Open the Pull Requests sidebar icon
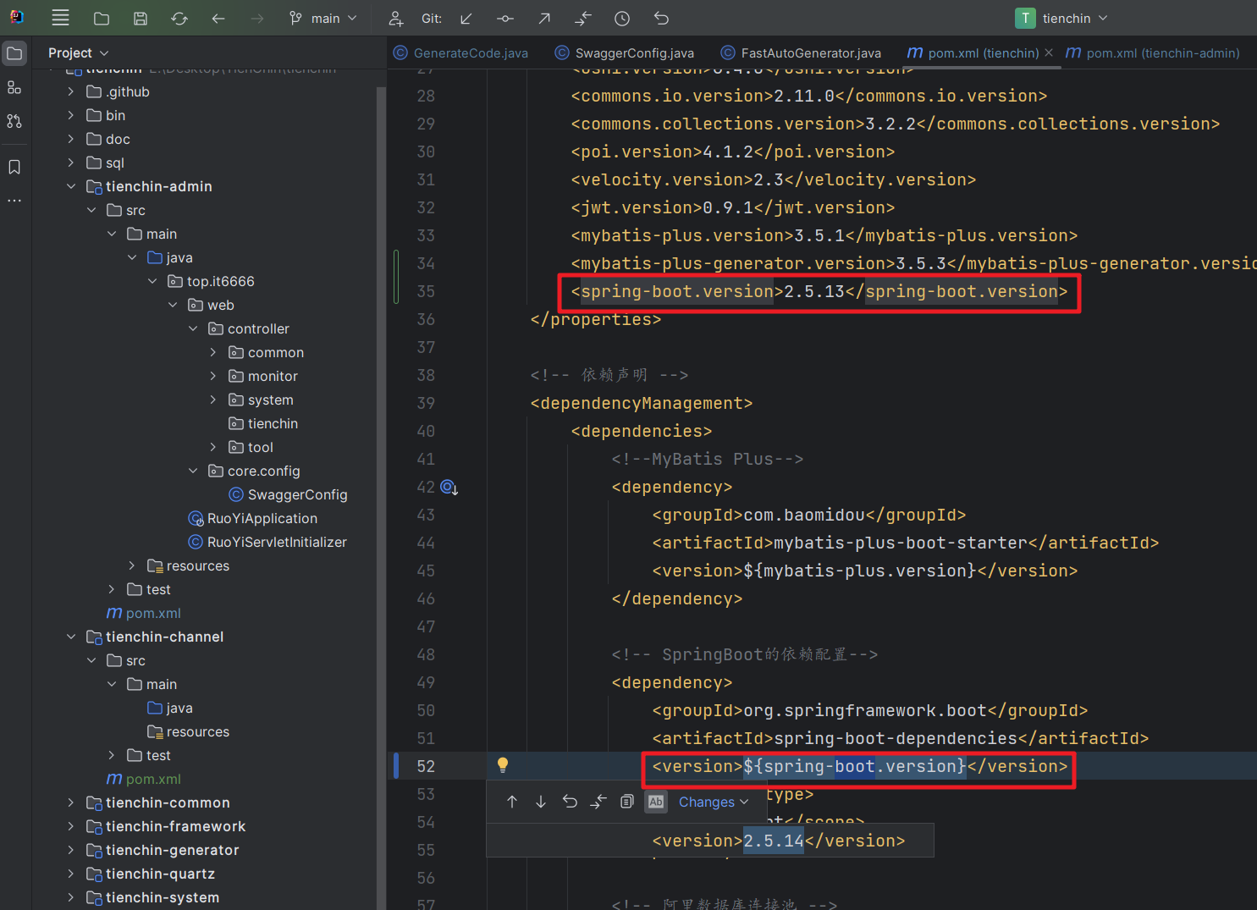The image size is (1257, 910). click(x=14, y=121)
